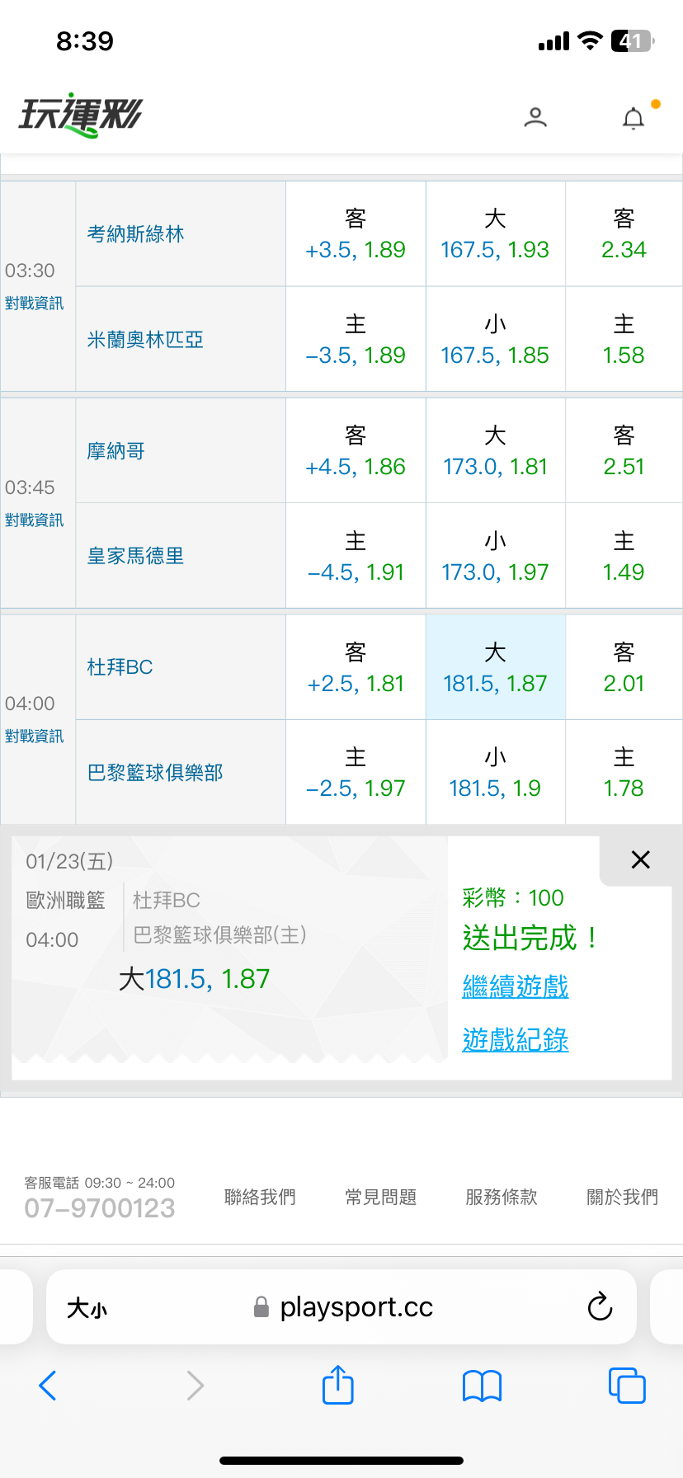Tap the playsport.cc address bar
Screen dimensions: 683x1478
point(355,1307)
